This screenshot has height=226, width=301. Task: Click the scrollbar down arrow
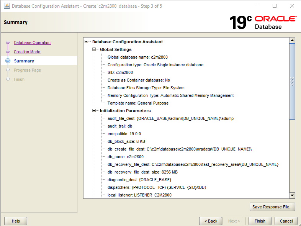coord(292,195)
